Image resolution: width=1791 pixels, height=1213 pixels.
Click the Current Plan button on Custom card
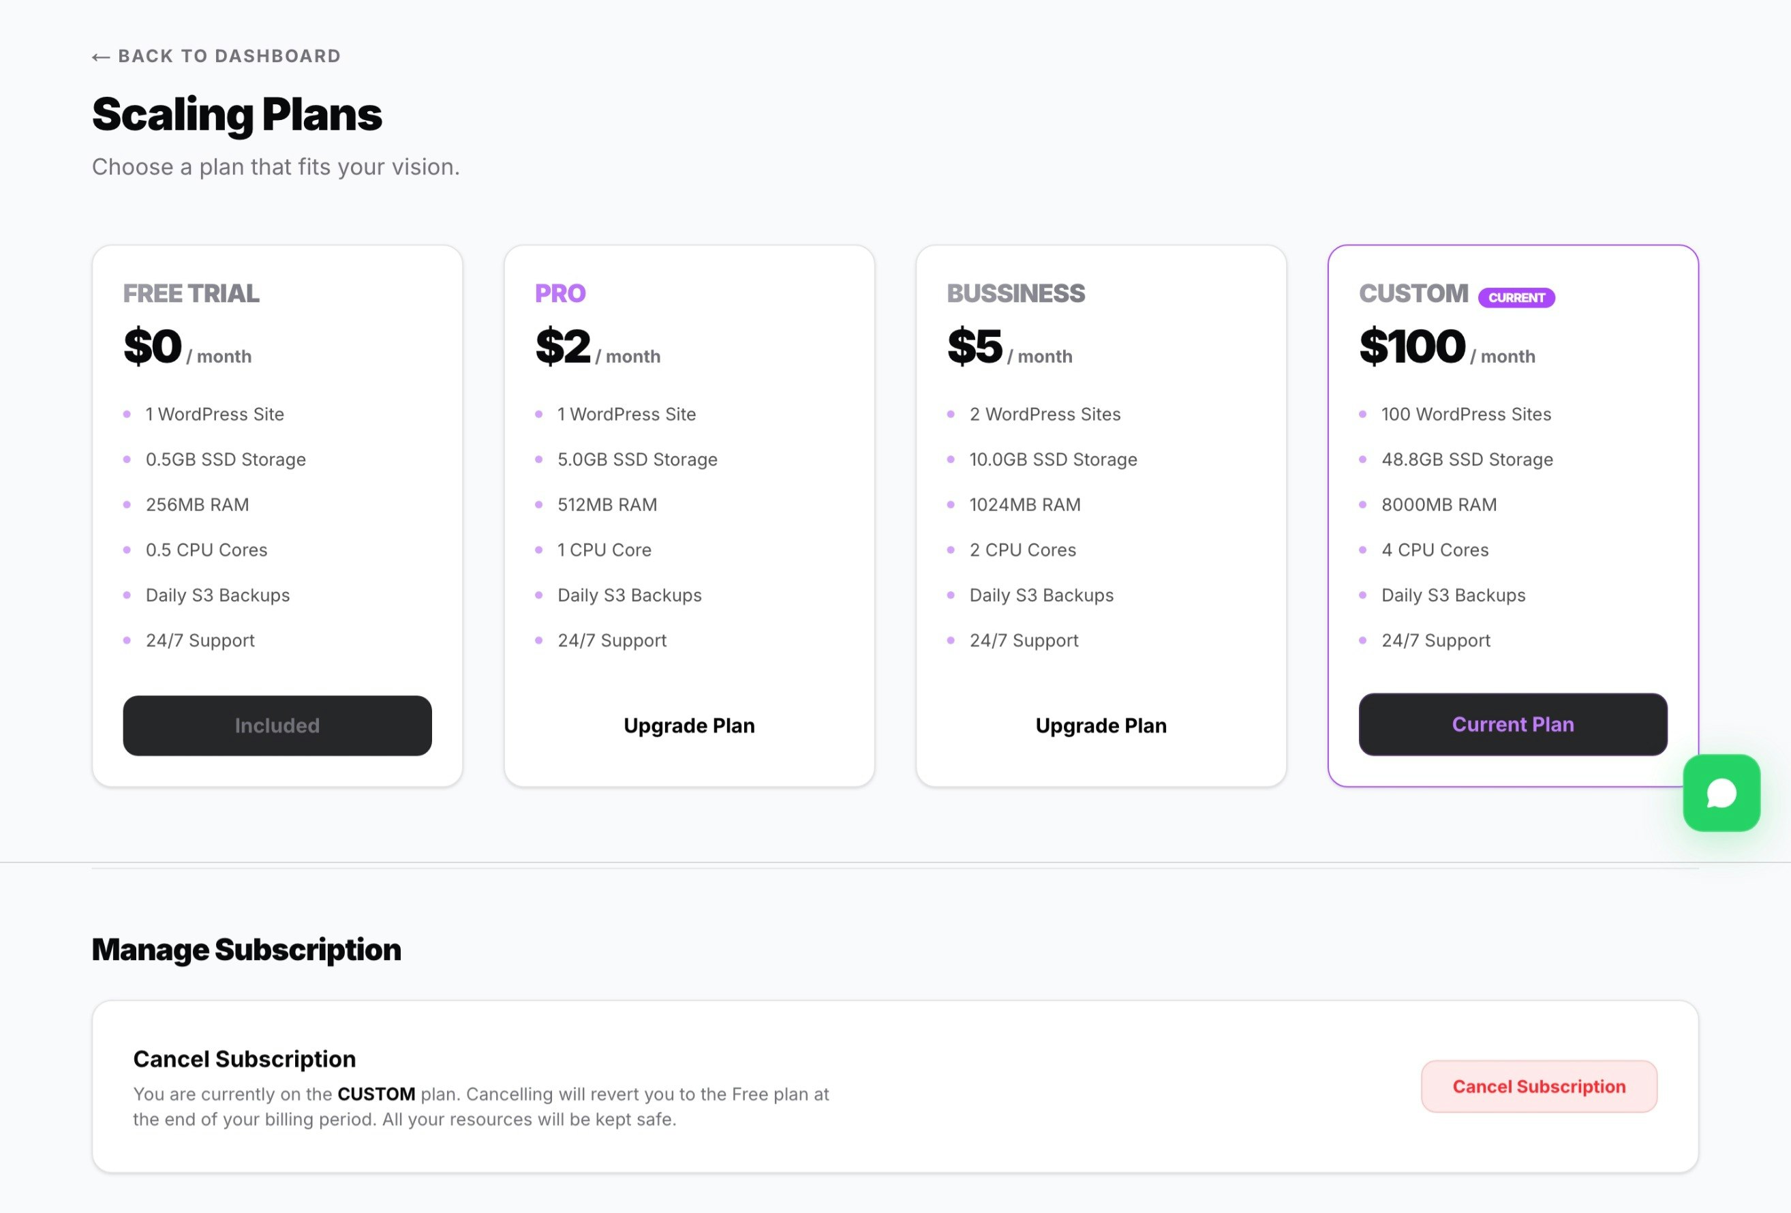click(1513, 724)
